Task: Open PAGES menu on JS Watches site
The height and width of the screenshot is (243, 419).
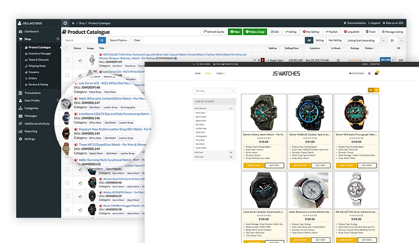Action: point(220,73)
